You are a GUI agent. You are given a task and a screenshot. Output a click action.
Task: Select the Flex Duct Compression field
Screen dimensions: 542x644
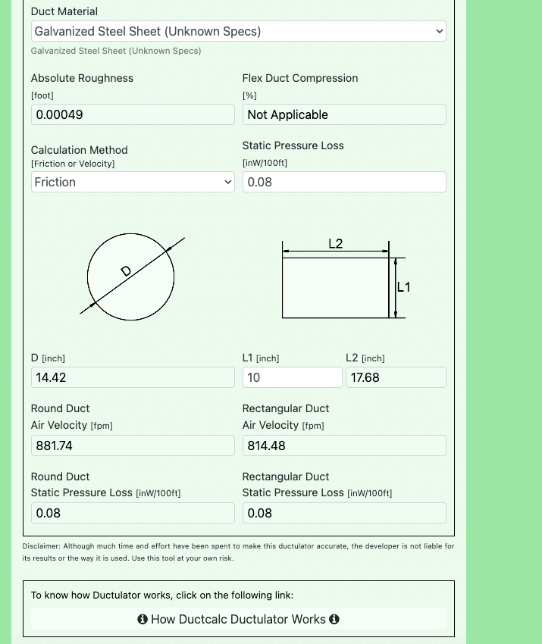(343, 114)
